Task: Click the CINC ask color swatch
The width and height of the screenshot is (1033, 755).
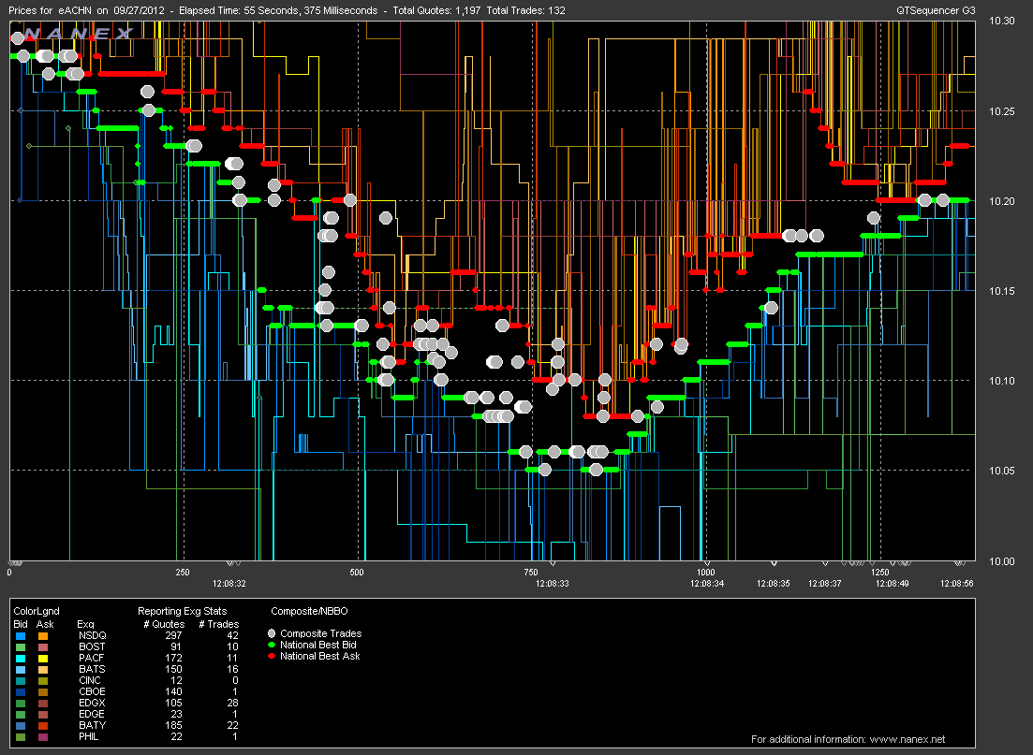Action: click(x=43, y=680)
